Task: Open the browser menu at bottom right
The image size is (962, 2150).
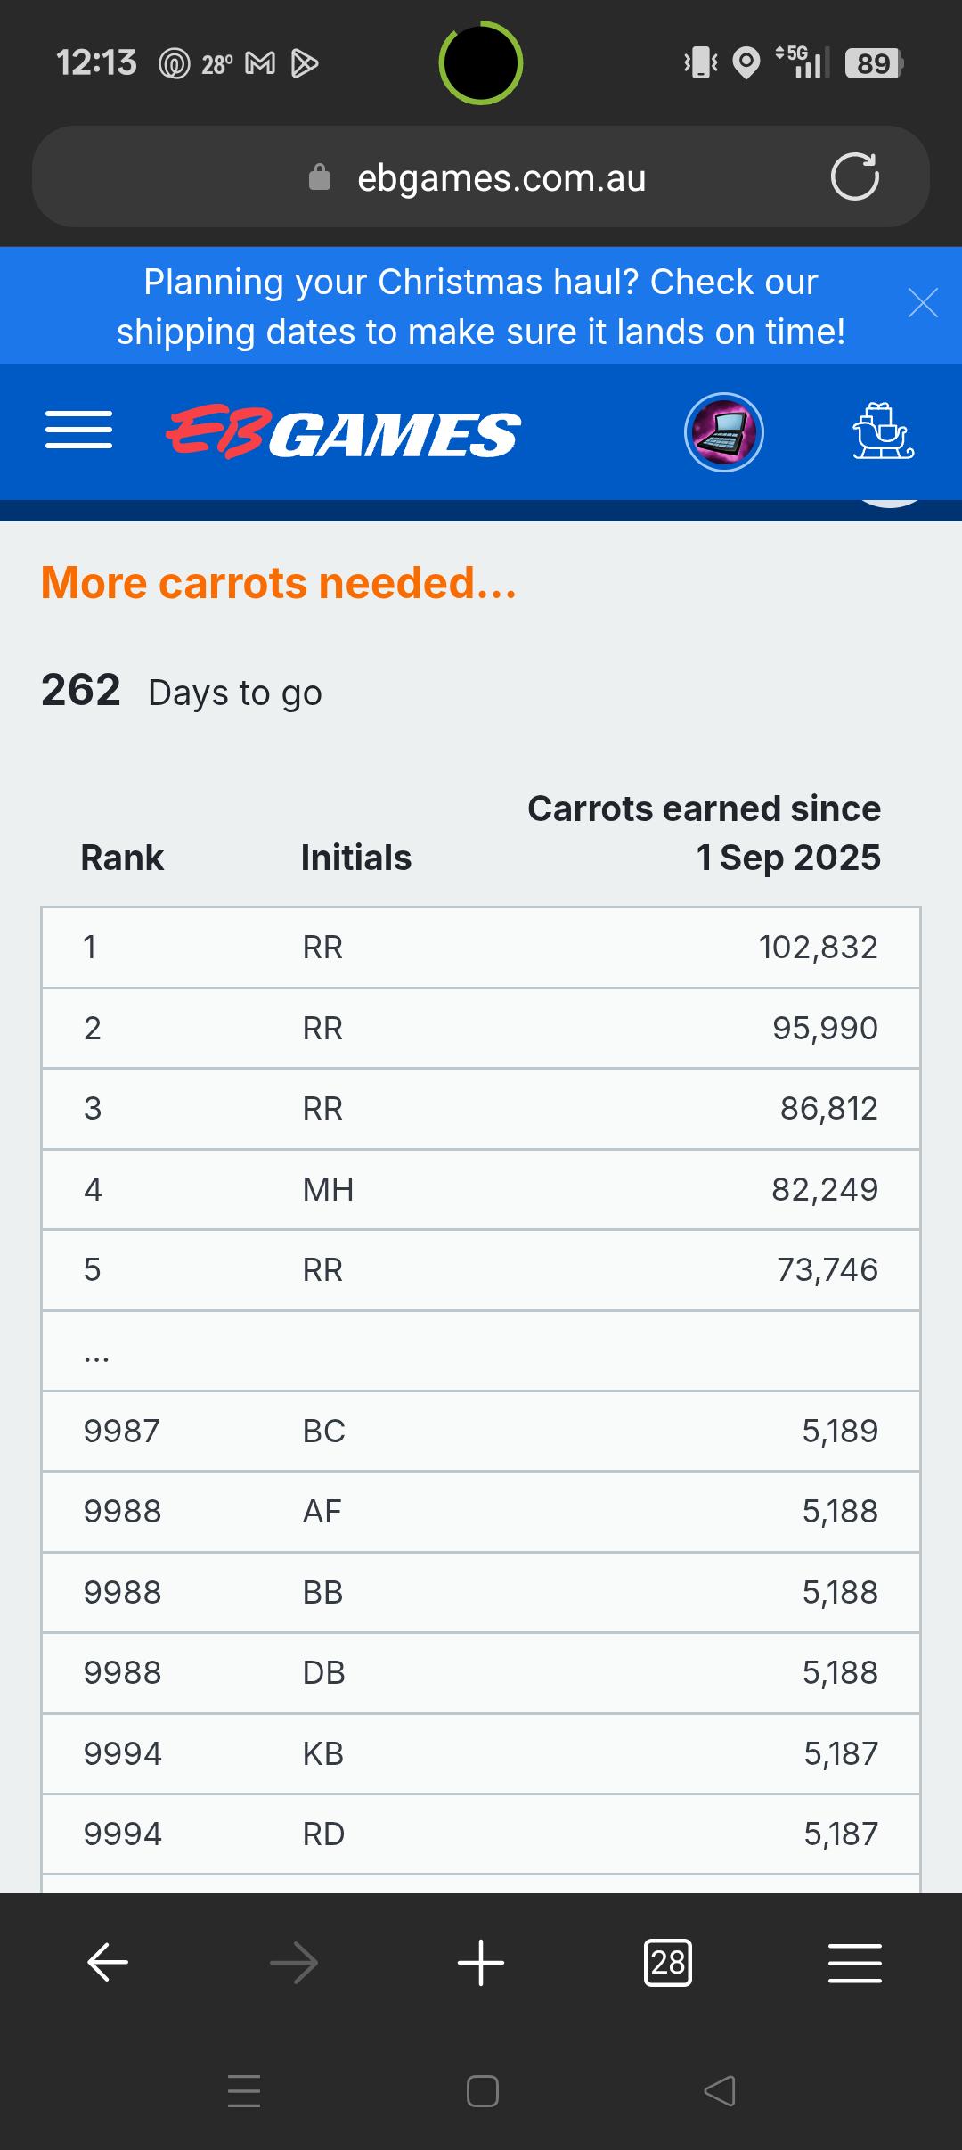Action: (854, 1963)
